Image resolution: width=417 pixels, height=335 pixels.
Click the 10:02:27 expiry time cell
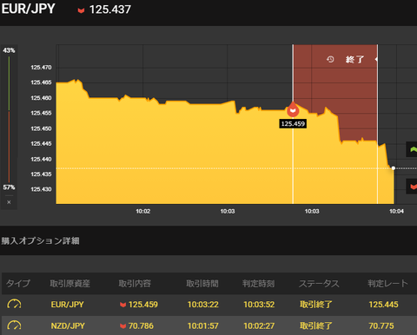pyautogui.click(x=259, y=326)
